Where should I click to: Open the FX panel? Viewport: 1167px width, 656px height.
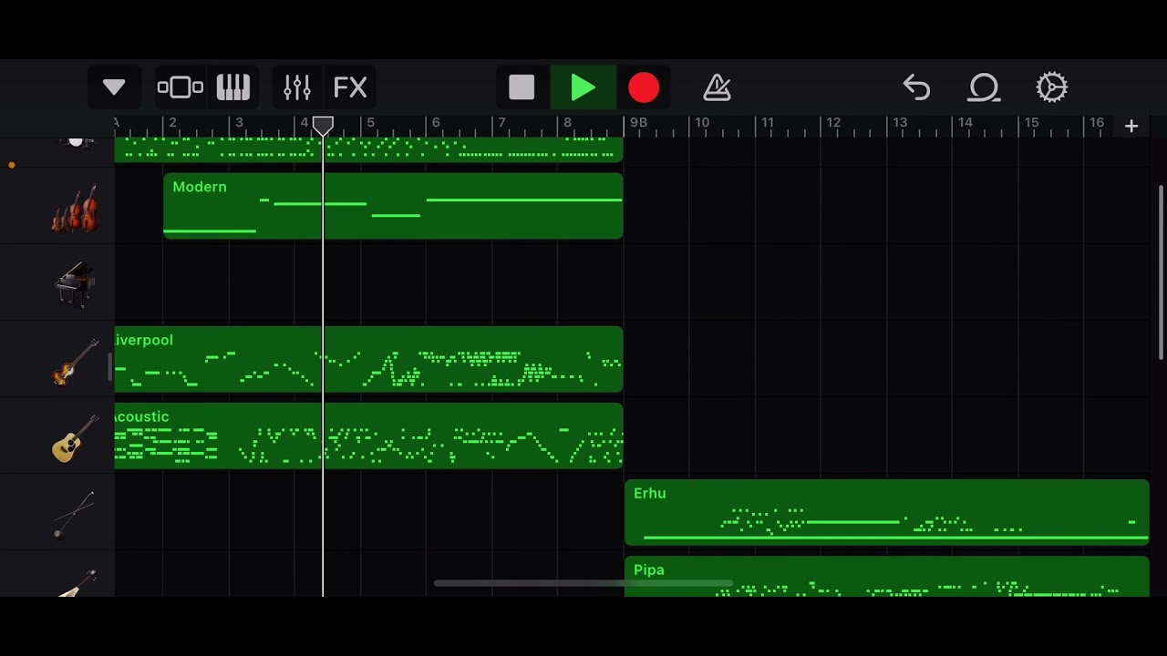[x=350, y=87]
